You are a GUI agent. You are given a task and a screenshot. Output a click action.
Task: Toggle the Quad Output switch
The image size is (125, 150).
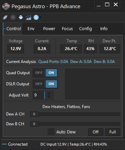point(45,73)
